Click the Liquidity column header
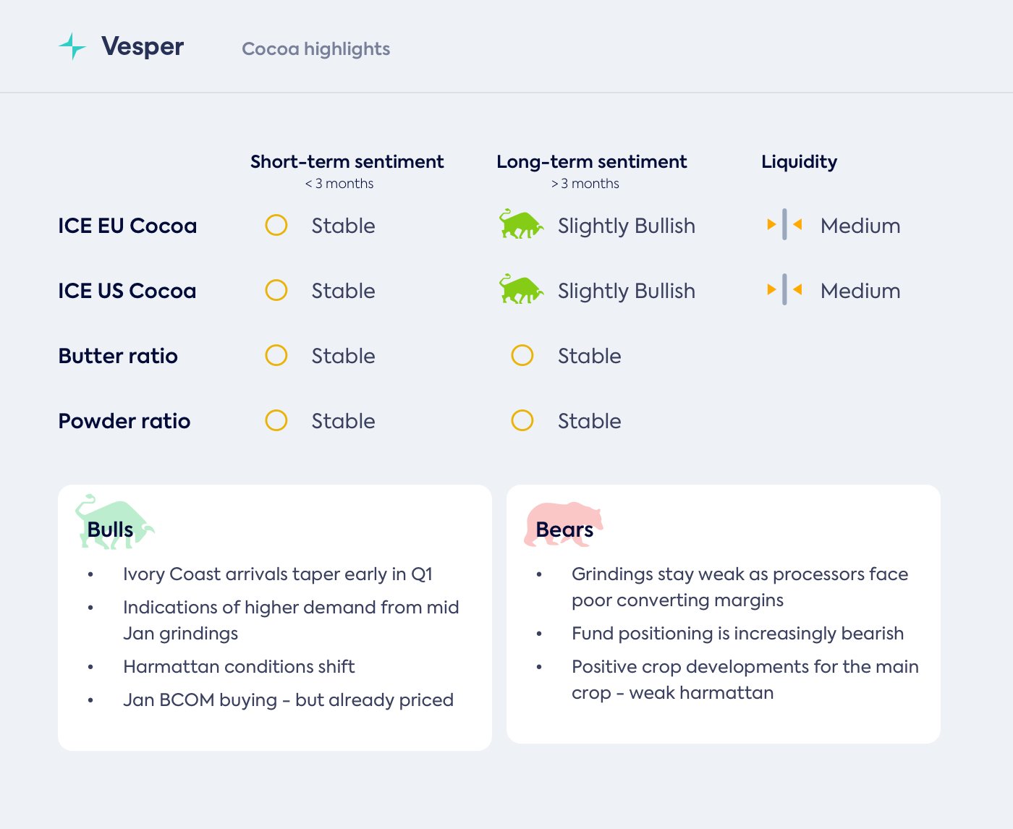This screenshot has width=1013, height=829. [x=799, y=161]
